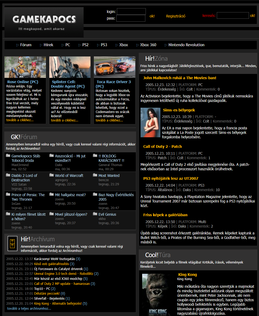Screen dimensions: 259x316
Task: Open the Rose Online screenshot thumbnail
Action: coord(25,67)
